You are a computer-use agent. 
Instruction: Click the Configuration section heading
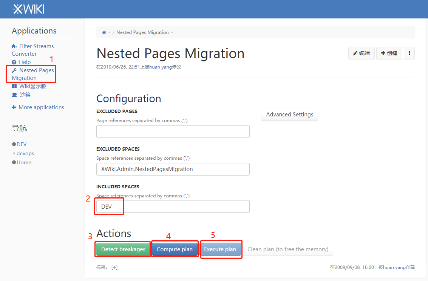[128, 99]
